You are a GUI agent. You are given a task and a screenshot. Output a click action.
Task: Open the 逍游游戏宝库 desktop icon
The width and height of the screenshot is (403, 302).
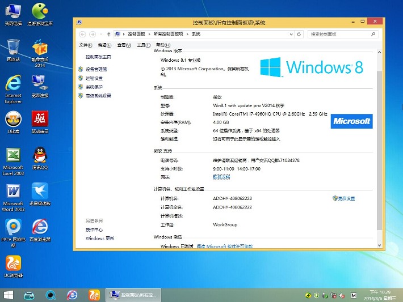[40, 15]
